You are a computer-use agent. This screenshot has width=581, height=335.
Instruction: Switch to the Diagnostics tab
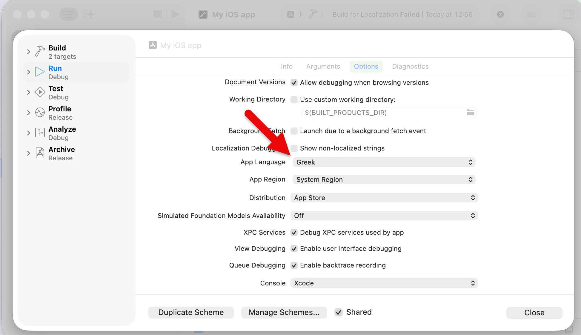pos(410,66)
